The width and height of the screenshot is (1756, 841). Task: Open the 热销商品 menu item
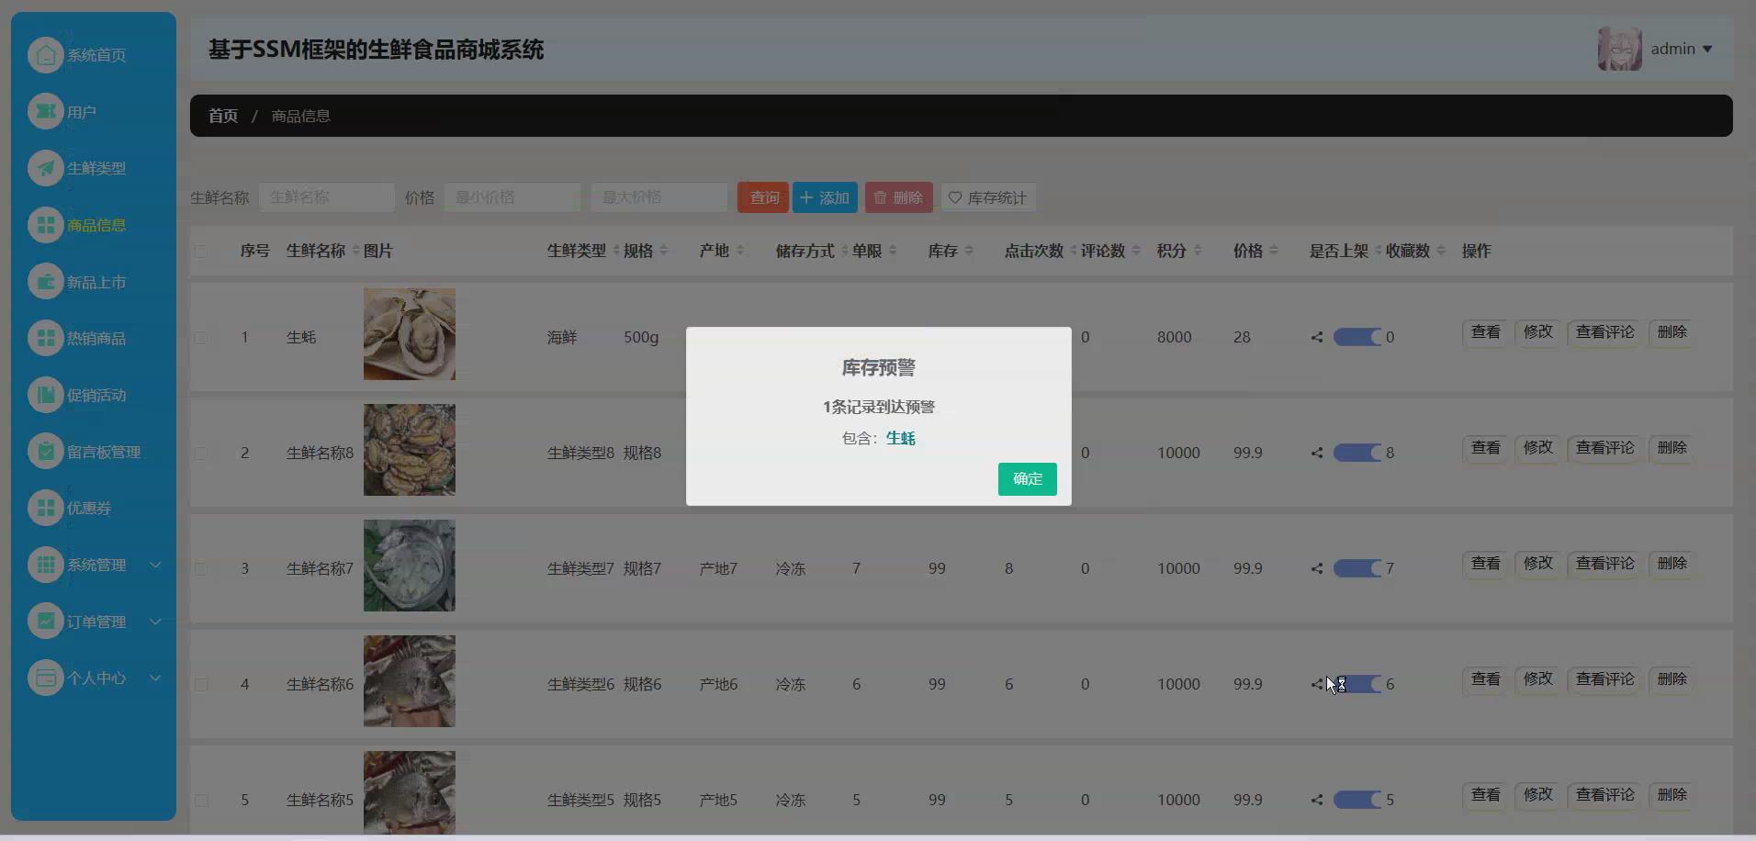point(96,338)
